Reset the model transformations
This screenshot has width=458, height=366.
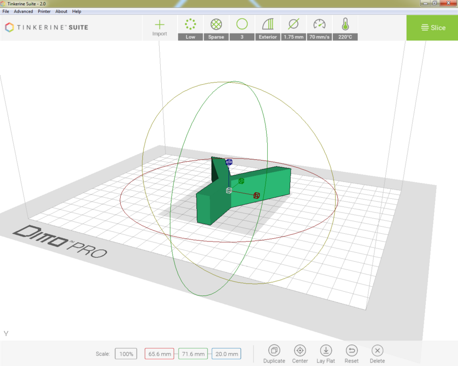(x=351, y=353)
